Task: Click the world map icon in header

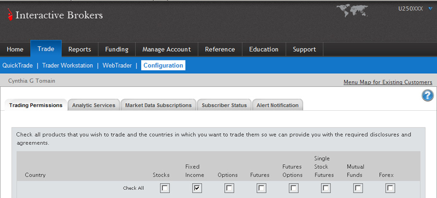Action: click(352, 11)
